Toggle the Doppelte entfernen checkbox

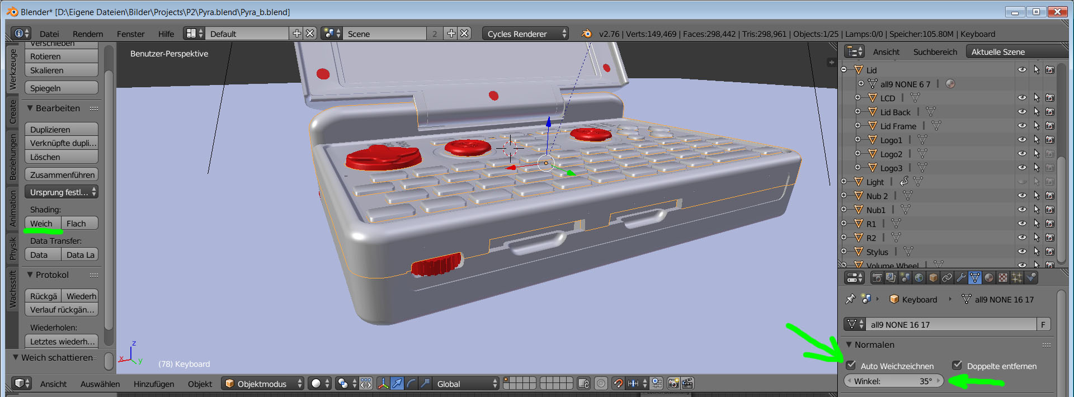[x=957, y=365]
